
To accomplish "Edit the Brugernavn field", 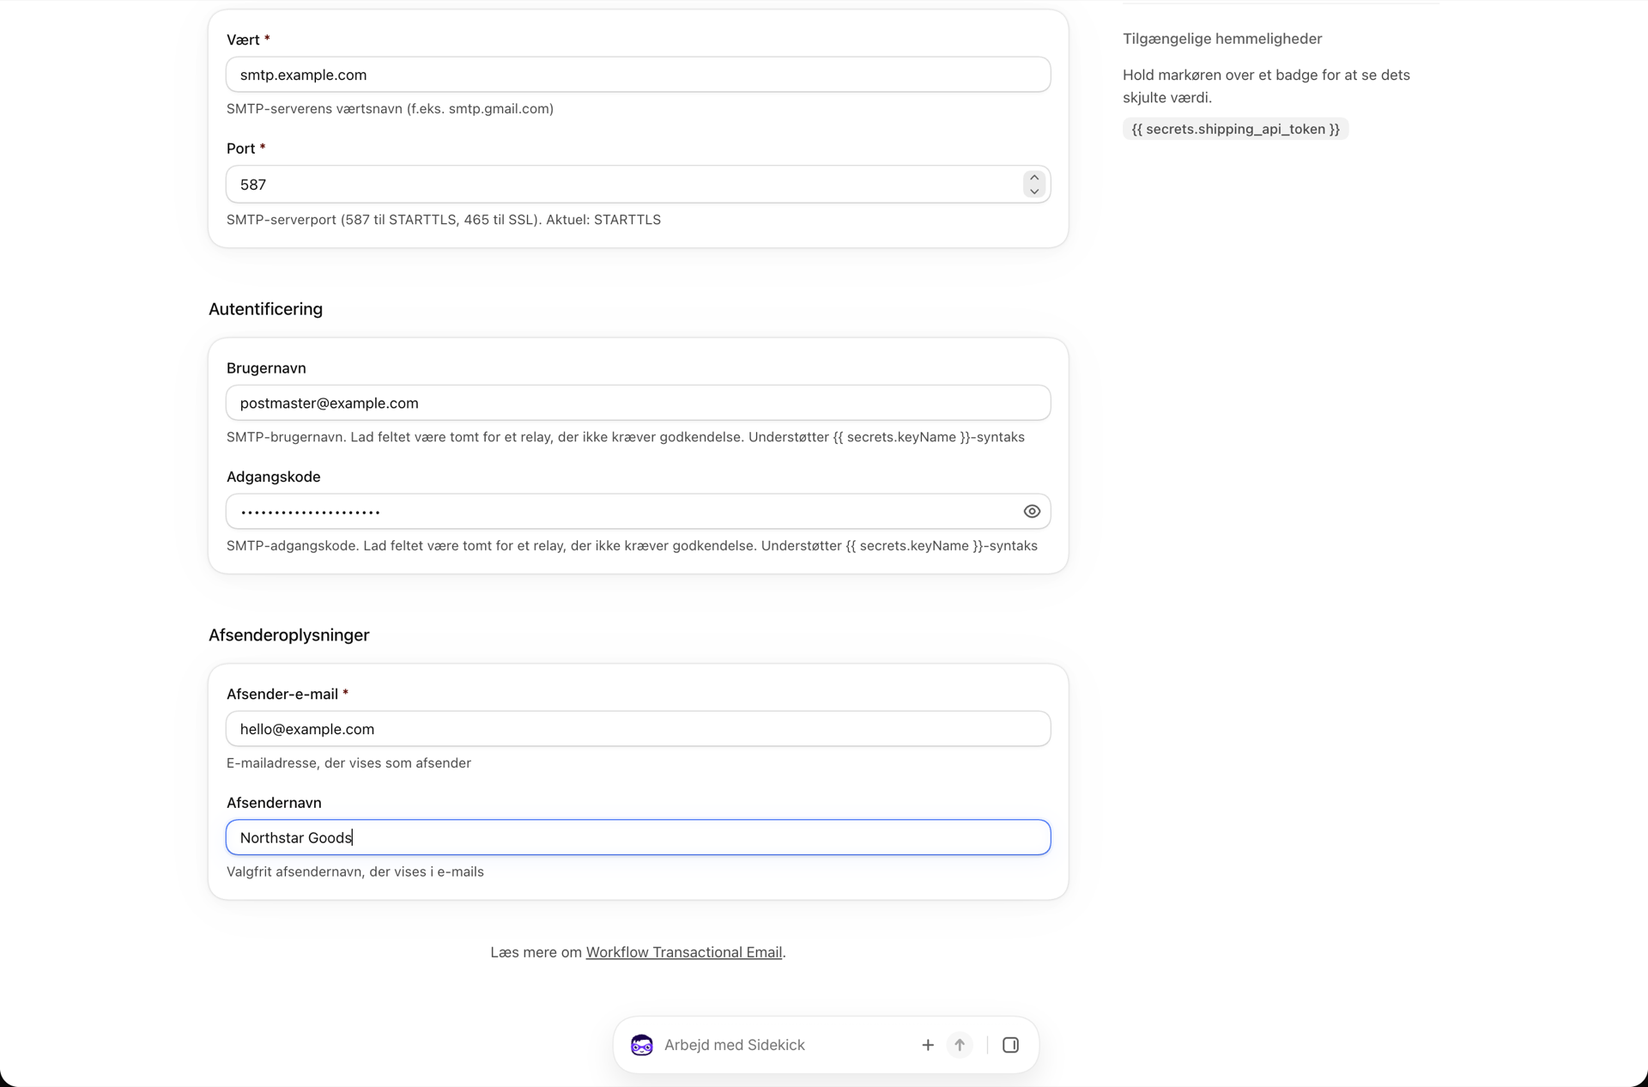I will (638, 403).
